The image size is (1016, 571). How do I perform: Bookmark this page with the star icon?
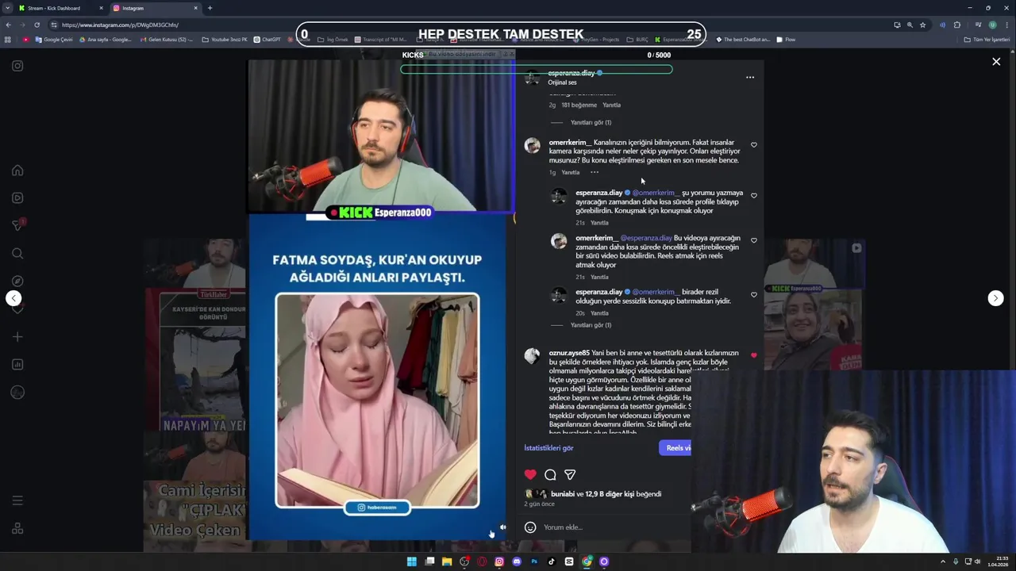pyautogui.click(x=922, y=25)
